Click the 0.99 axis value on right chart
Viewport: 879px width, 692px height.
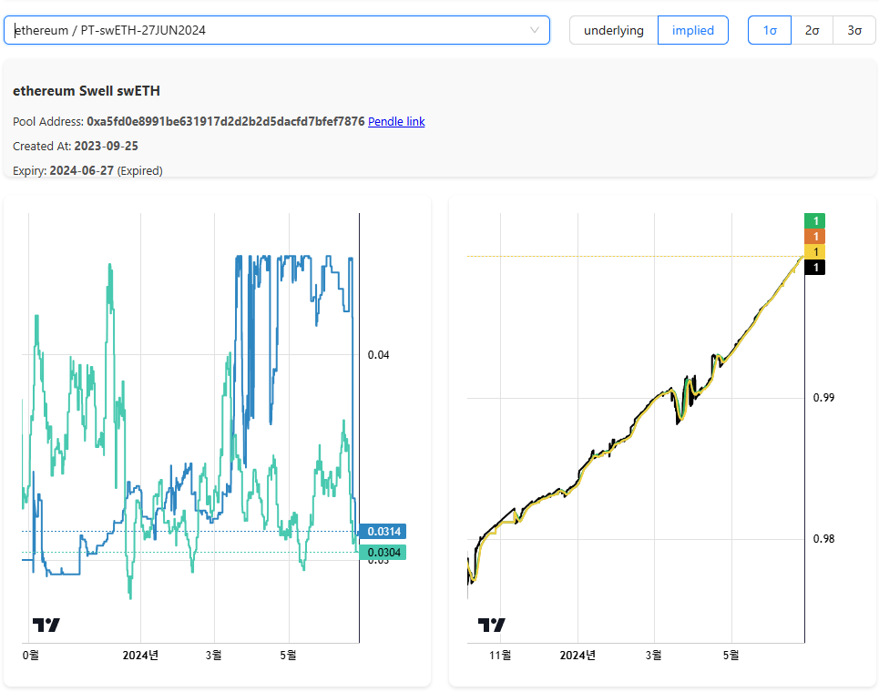823,398
